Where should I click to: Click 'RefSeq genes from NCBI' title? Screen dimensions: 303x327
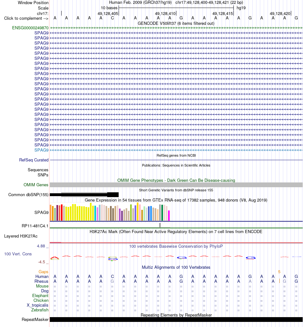tap(176, 155)
